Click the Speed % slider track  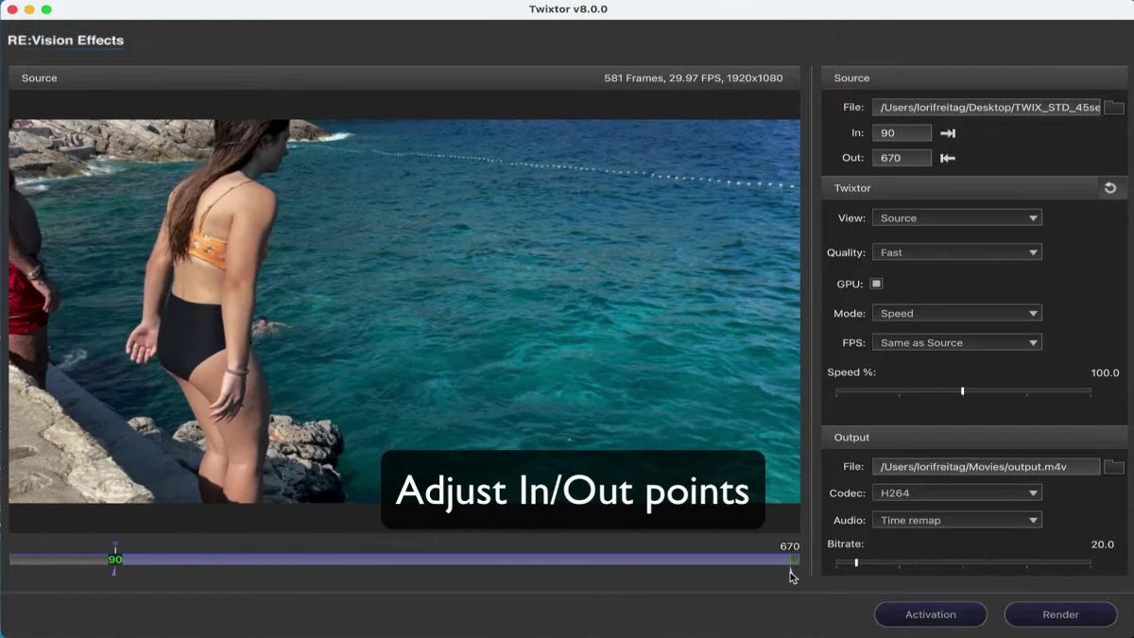(963, 391)
